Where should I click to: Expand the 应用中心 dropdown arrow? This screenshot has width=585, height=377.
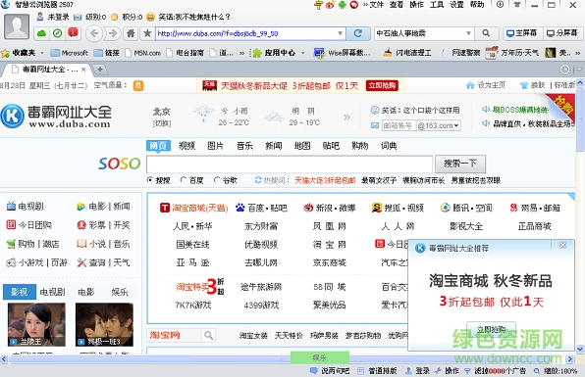coord(302,53)
